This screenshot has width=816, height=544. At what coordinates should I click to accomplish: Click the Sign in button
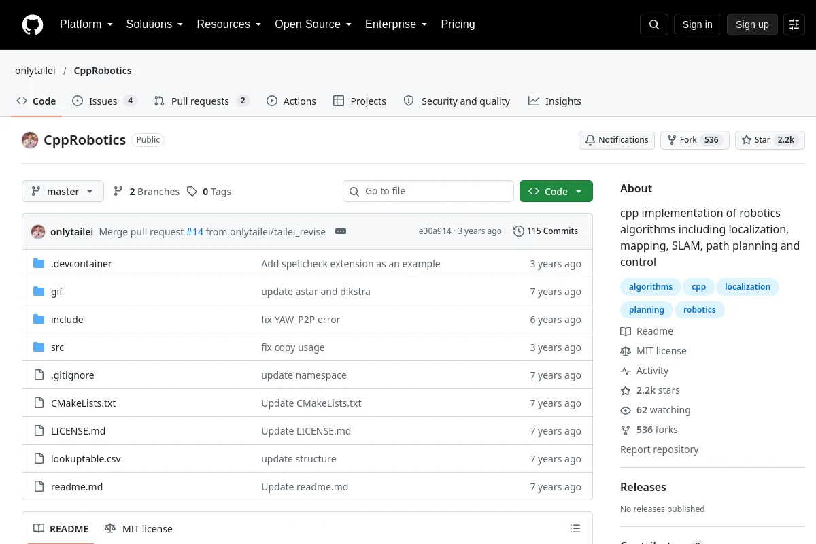(697, 24)
